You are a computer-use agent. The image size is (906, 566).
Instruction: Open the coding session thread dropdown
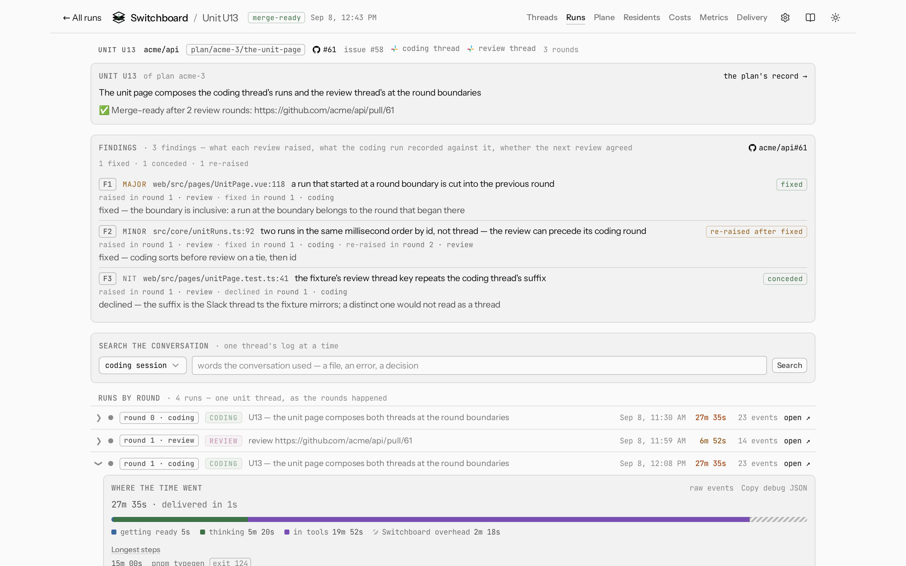(x=143, y=365)
